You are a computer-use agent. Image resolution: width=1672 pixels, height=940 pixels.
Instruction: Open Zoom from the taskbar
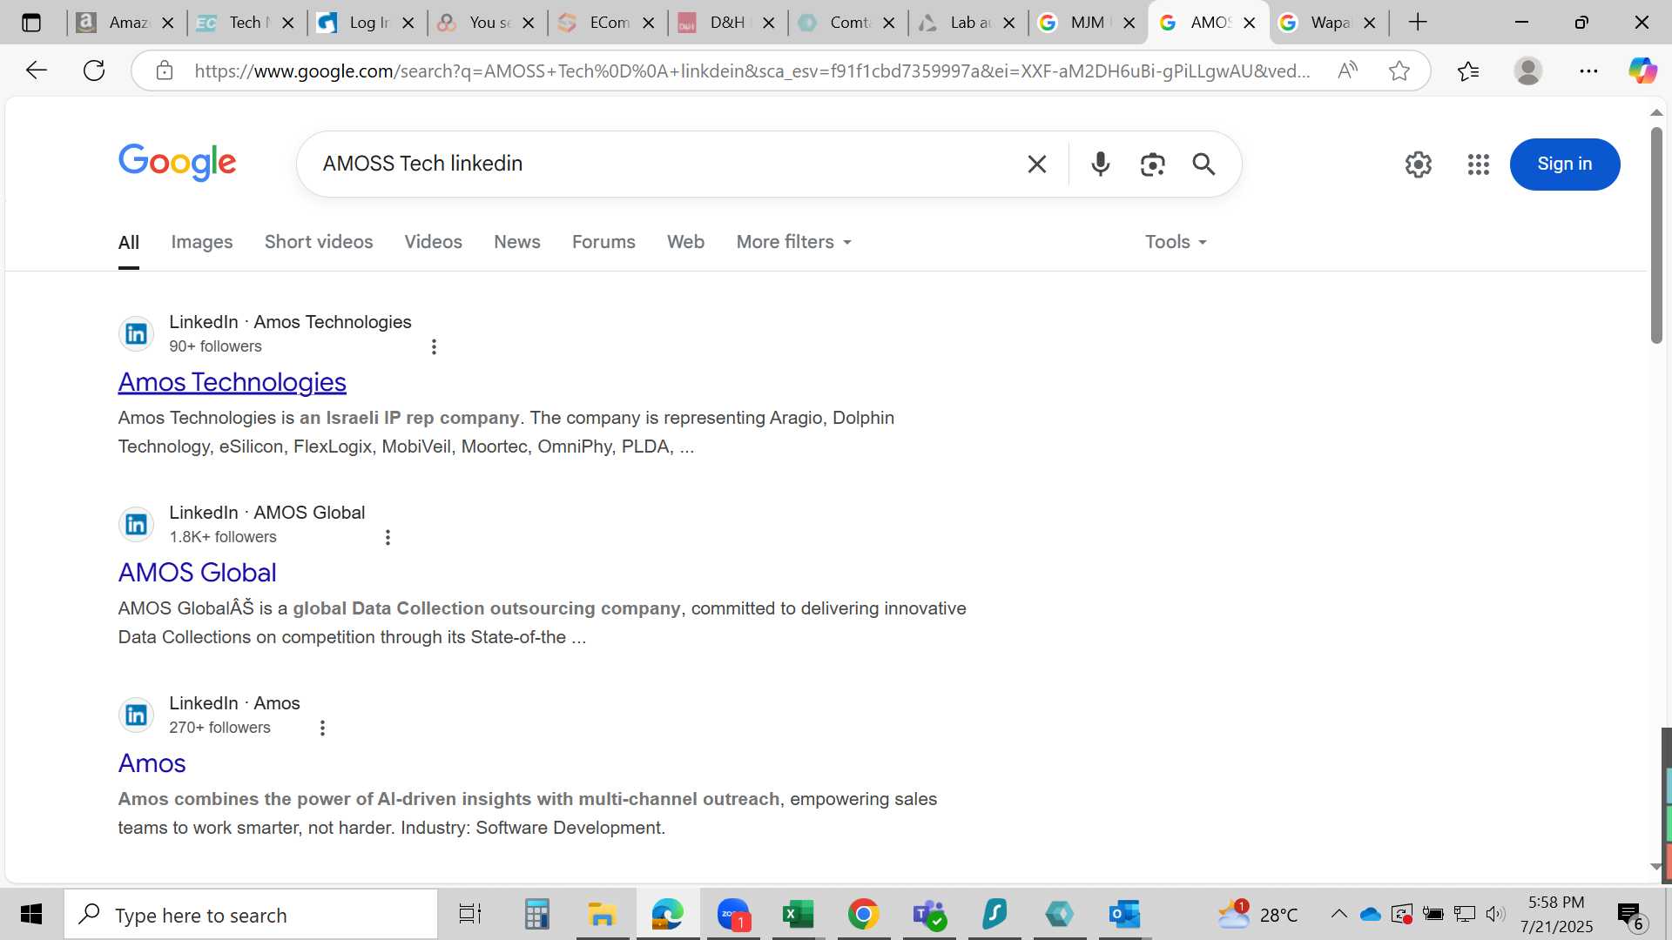coord(733,914)
